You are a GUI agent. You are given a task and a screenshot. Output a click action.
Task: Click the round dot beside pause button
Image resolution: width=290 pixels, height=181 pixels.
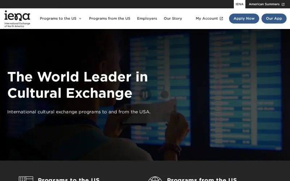(x=165, y=94)
